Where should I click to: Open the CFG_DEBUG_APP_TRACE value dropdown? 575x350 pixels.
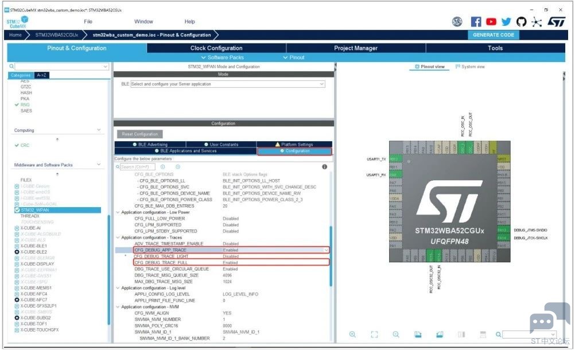click(x=326, y=250)
